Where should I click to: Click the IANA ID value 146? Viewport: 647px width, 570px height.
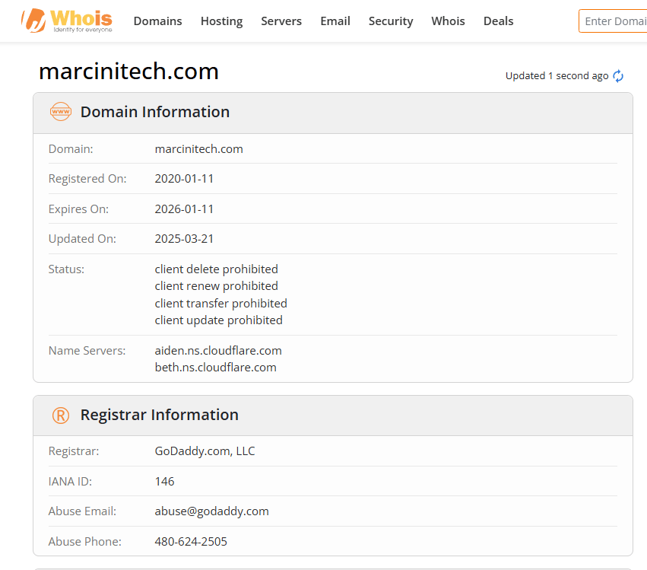coord(165,481)
